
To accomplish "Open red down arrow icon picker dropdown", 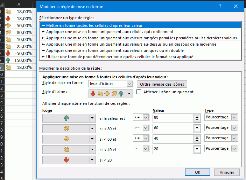I will (92, 160).
